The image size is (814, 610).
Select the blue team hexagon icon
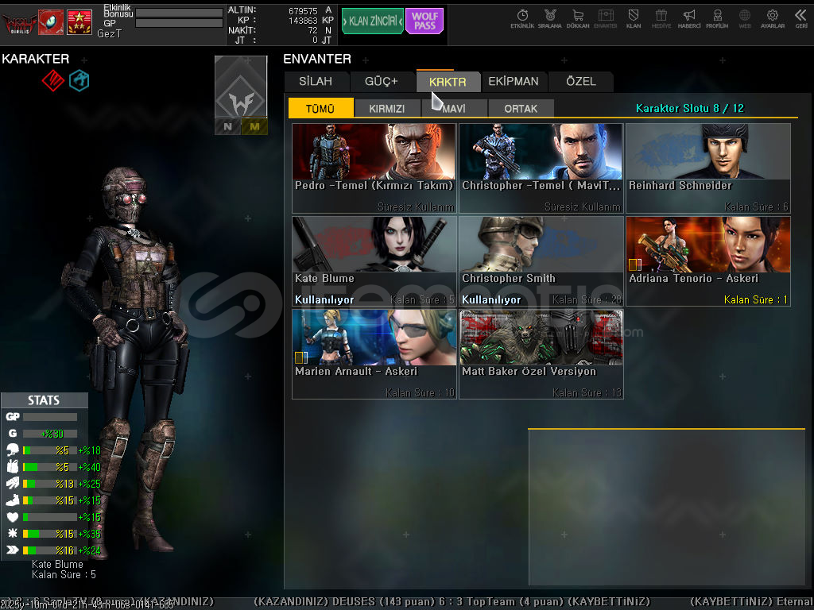pos(79,80)
